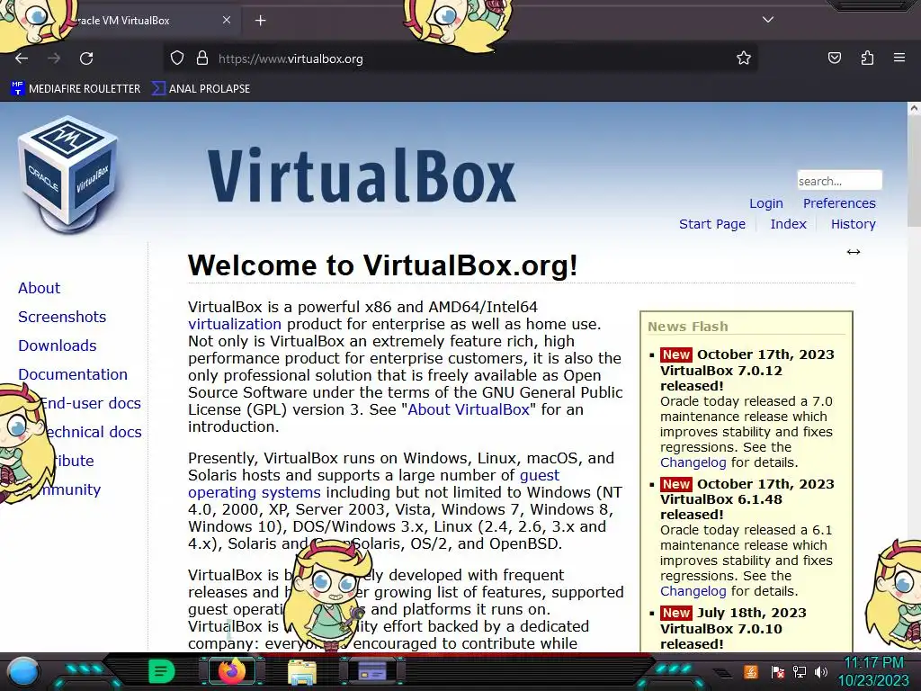This screenshot has width=921, height=691.
Task: Expand the list all tabs chevron
Action: coord(768,20)
